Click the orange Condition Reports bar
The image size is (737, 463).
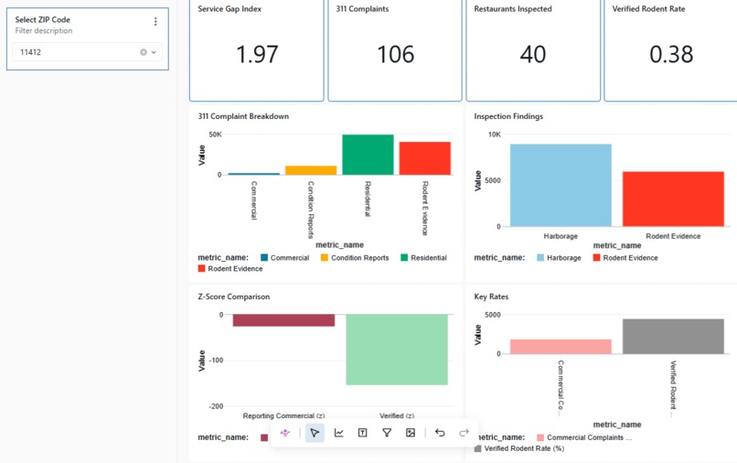311,170
